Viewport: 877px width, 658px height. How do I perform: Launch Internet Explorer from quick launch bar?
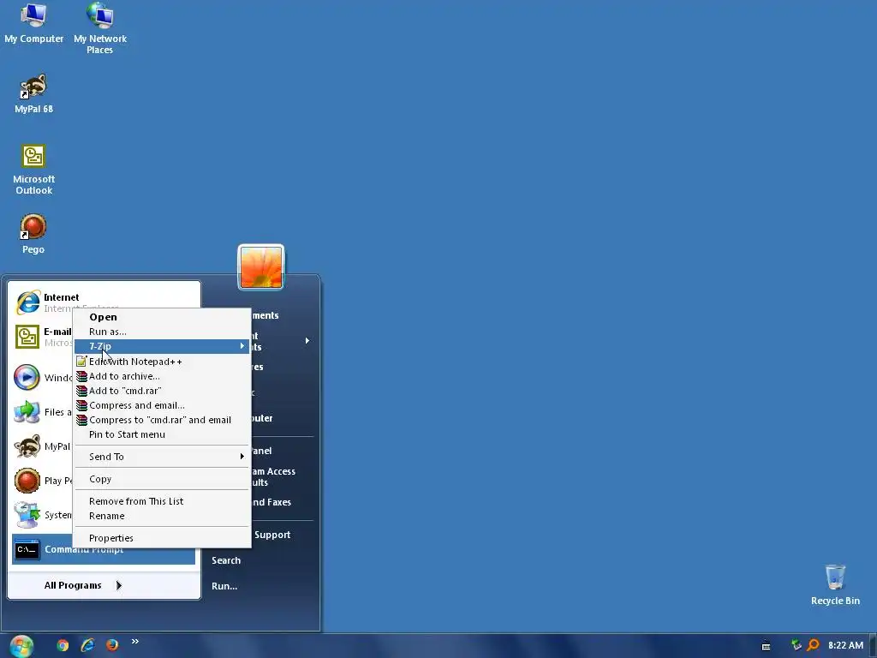pos(87,645)
